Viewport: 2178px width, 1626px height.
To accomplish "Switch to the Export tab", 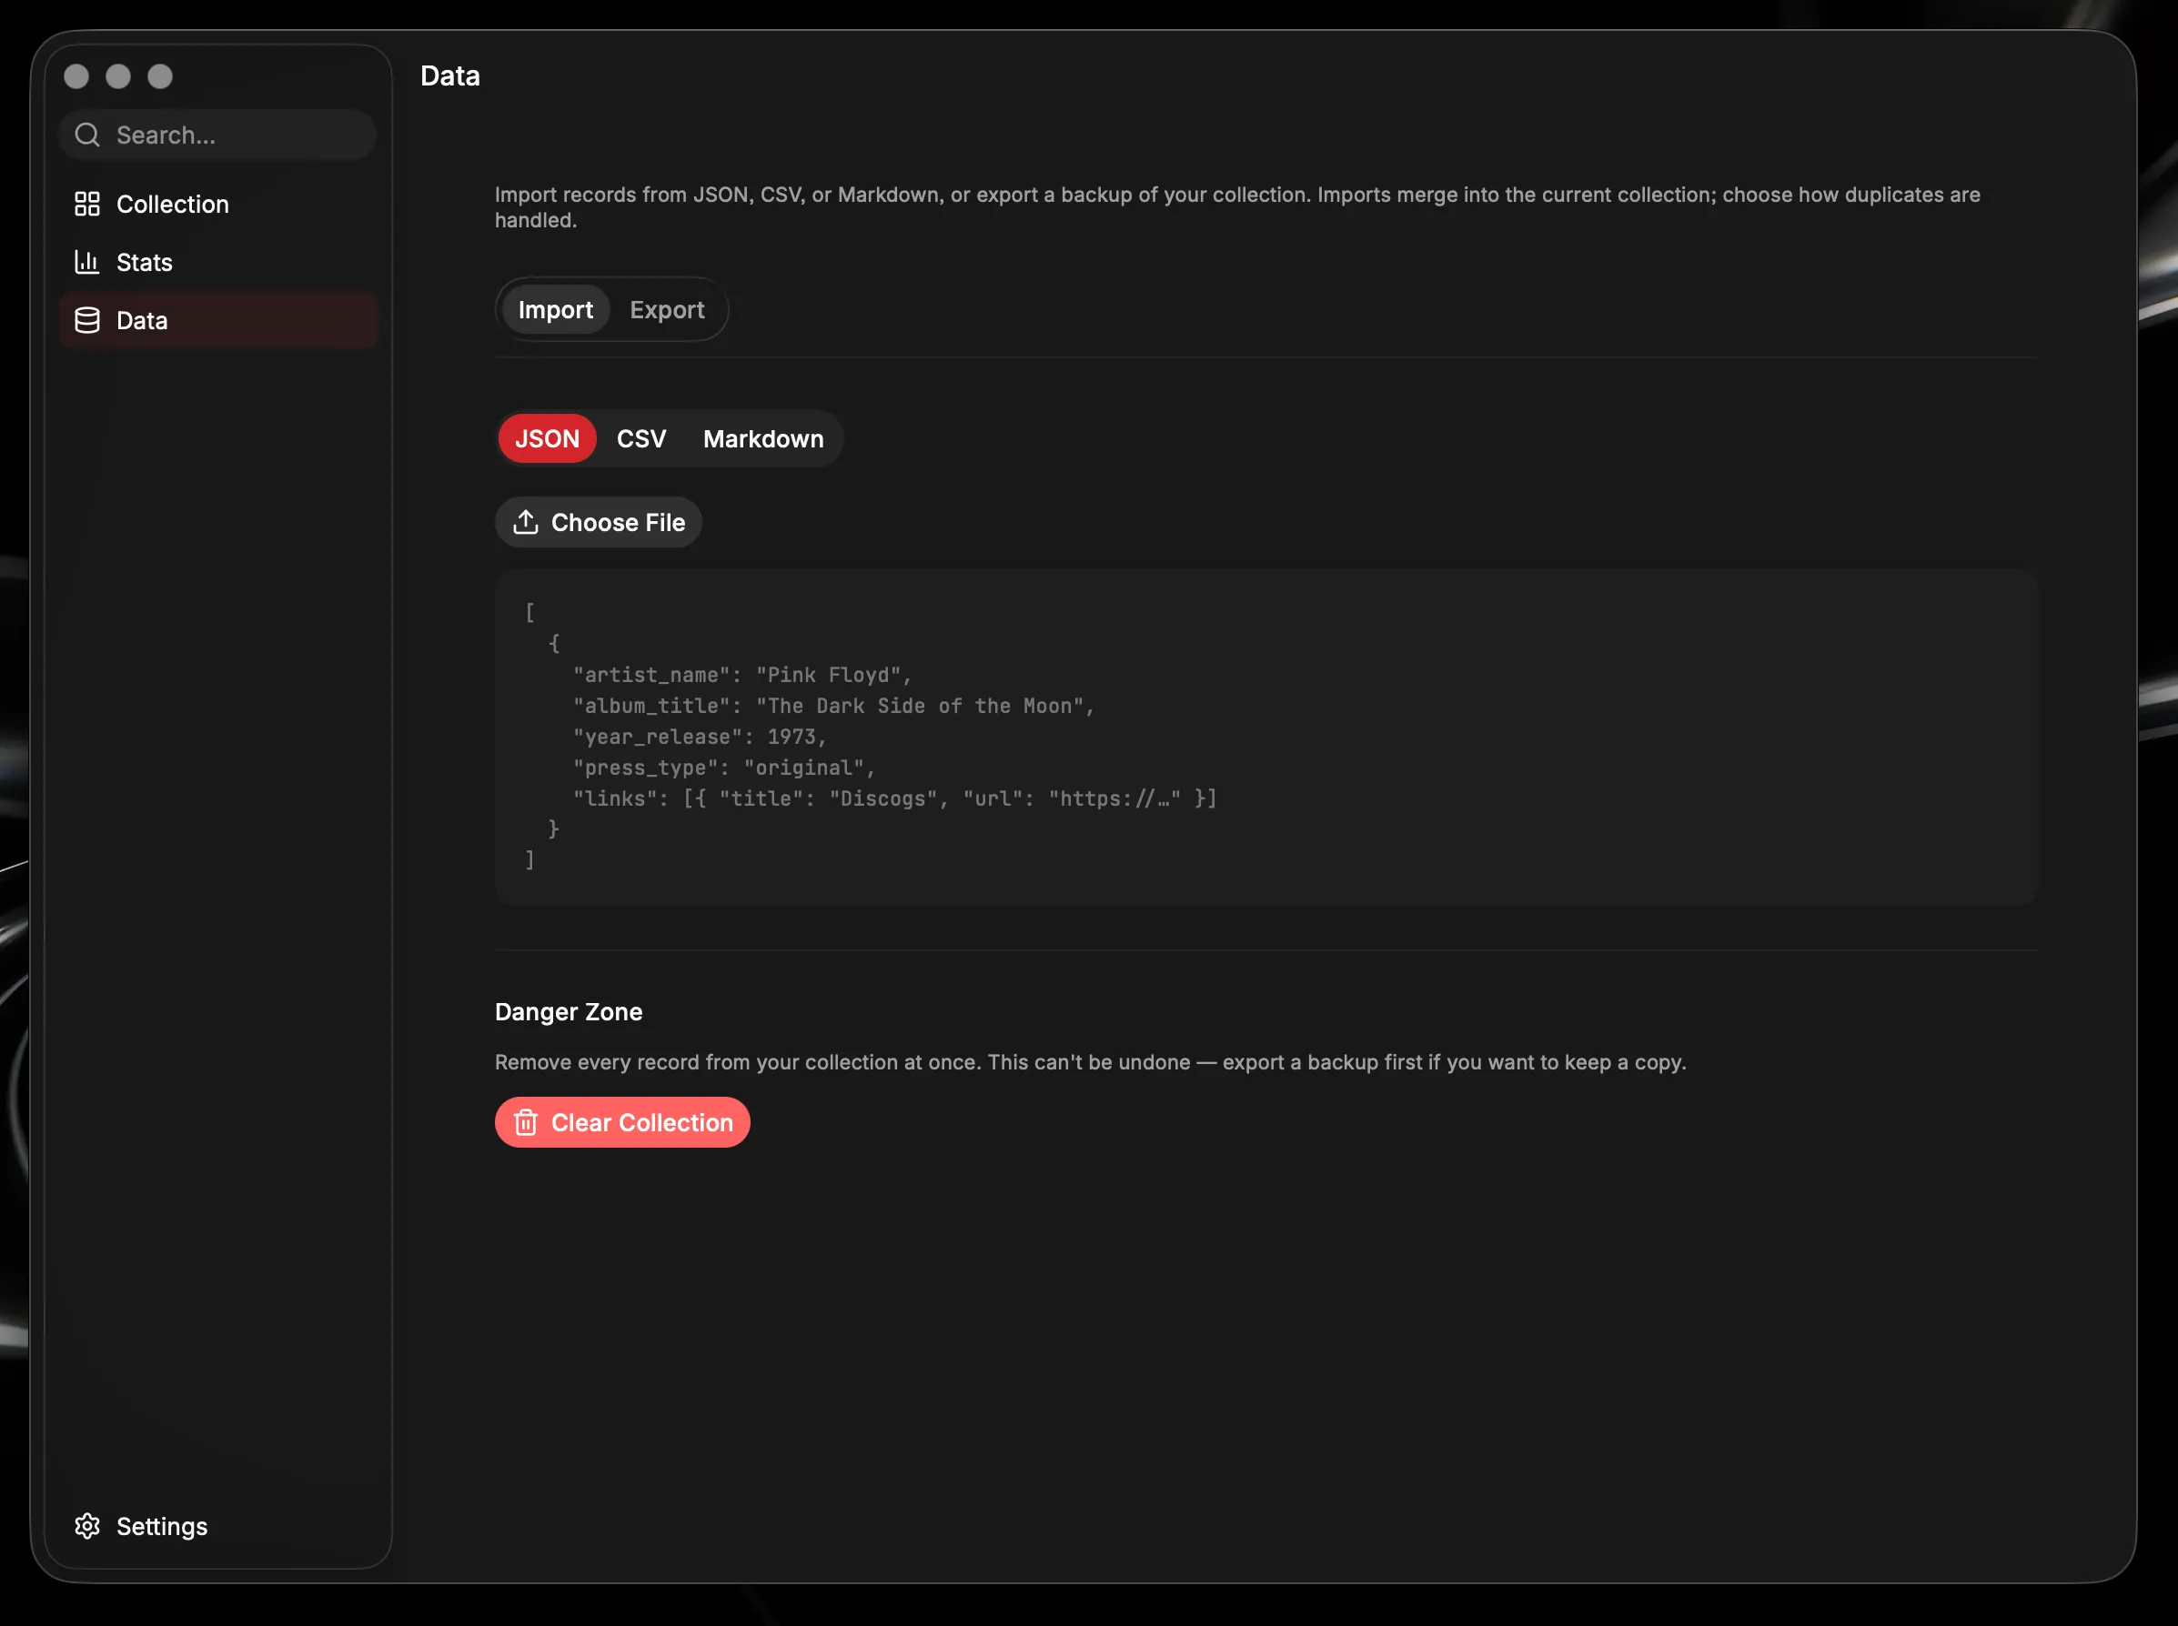I will tap(667, 309).
